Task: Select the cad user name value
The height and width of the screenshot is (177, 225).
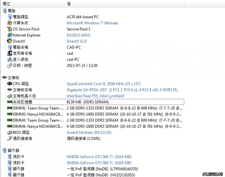Action: click(x=70, y=53)
